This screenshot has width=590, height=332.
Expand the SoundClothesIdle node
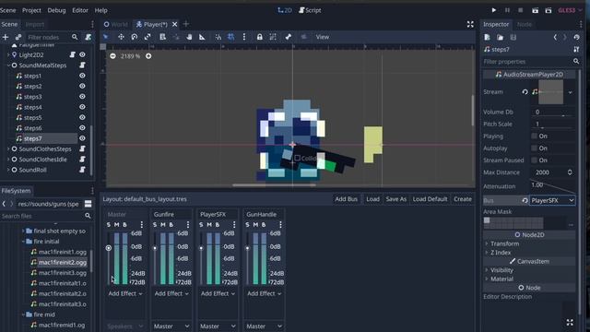8,160
